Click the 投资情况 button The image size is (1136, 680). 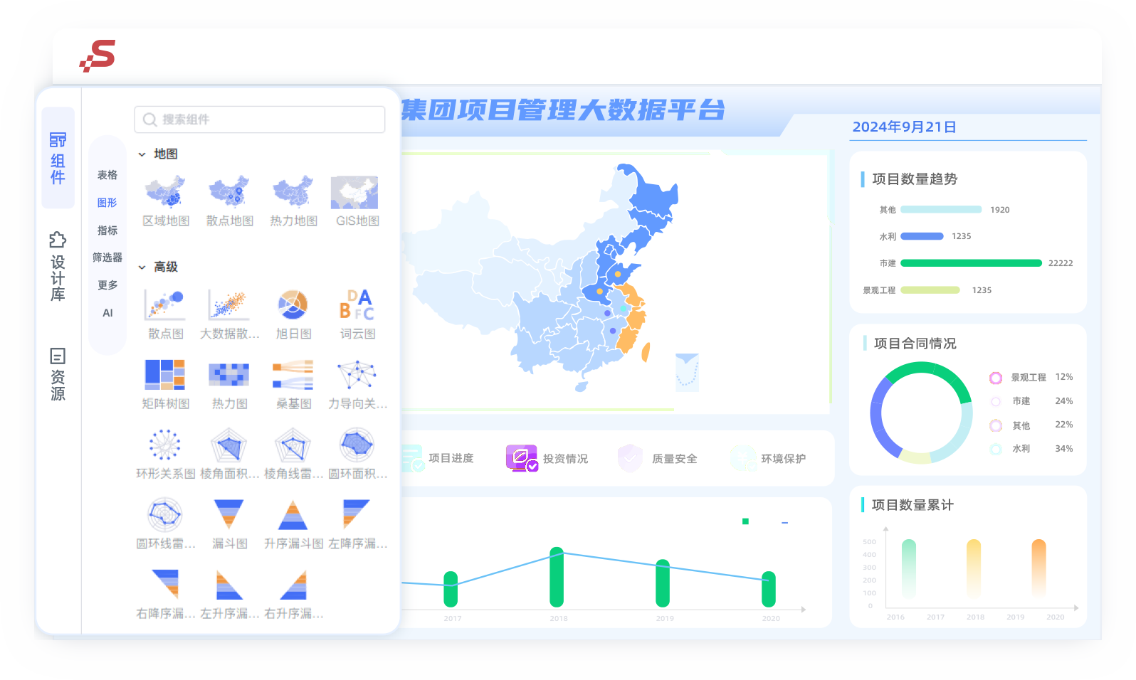tap(547, 459)
